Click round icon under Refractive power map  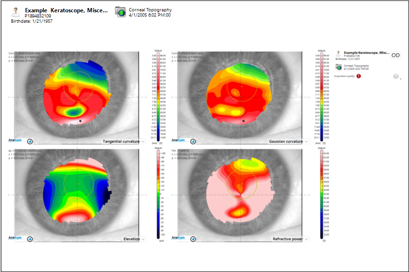coord(193,239)
